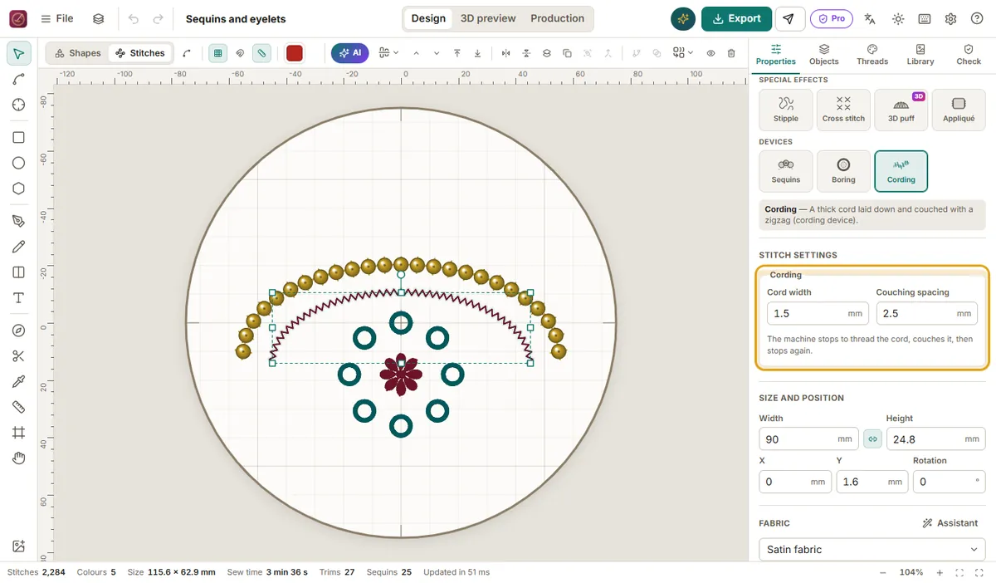Viewport: 996px width, 583px height.
Task: Select the Sequins device
Action: [786, 171]
